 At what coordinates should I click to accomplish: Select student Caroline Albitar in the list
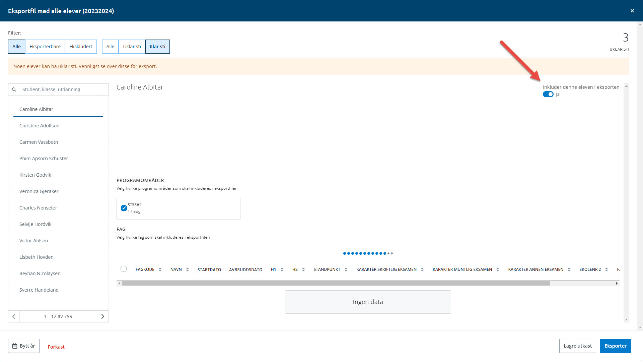click(x=58, y=109)
